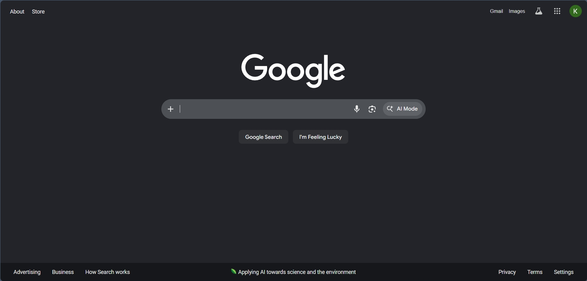Open How Search works link
The width and height of the screenshot is (587, 281).
108,272
